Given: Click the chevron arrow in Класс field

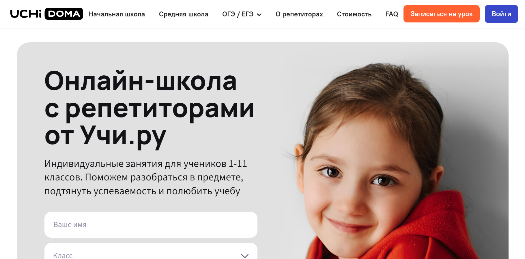Looking at the screenshot, I should click(245, 256).
